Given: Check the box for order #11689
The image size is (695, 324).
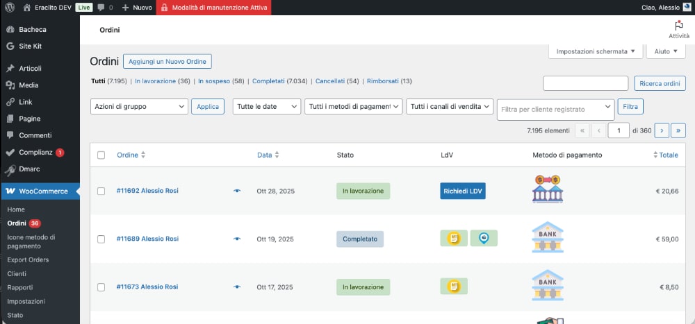Looking at the screenshot, I should coord(101,239).
